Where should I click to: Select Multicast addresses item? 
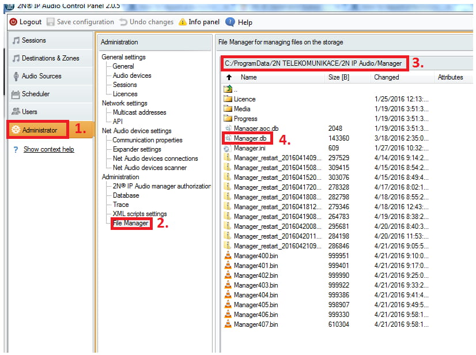pyautogui.click(x=139, y=112)
